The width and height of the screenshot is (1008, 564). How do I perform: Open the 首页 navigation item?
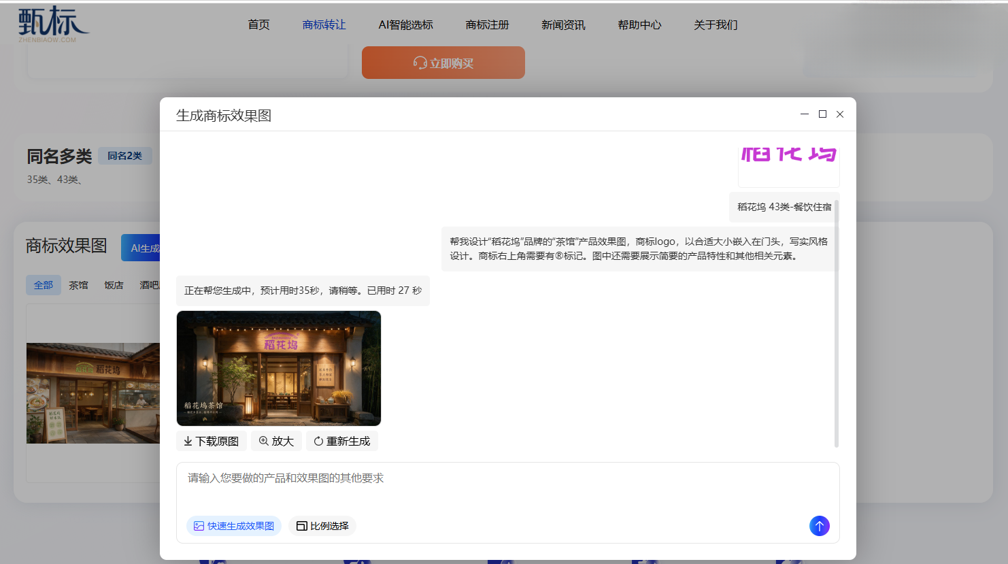(258, 25)
